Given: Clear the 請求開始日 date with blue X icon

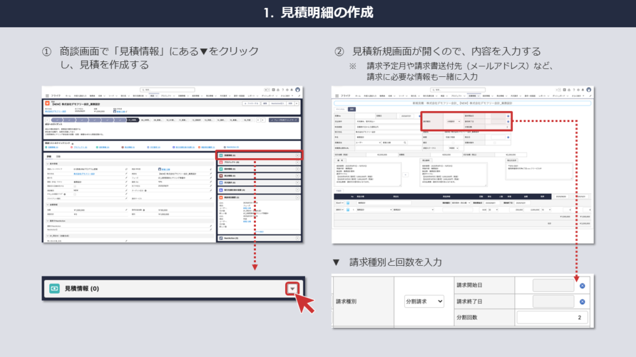Looking at the screenshot, I should 583,286.
